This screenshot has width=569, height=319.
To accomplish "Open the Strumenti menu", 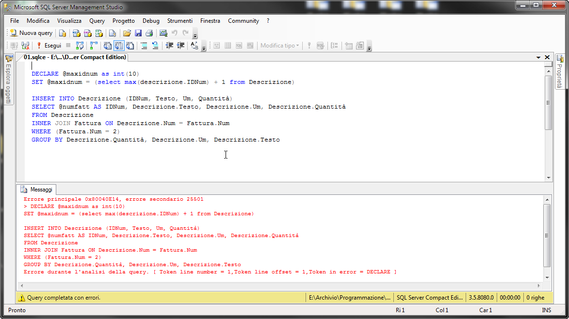I will [179, 21].
